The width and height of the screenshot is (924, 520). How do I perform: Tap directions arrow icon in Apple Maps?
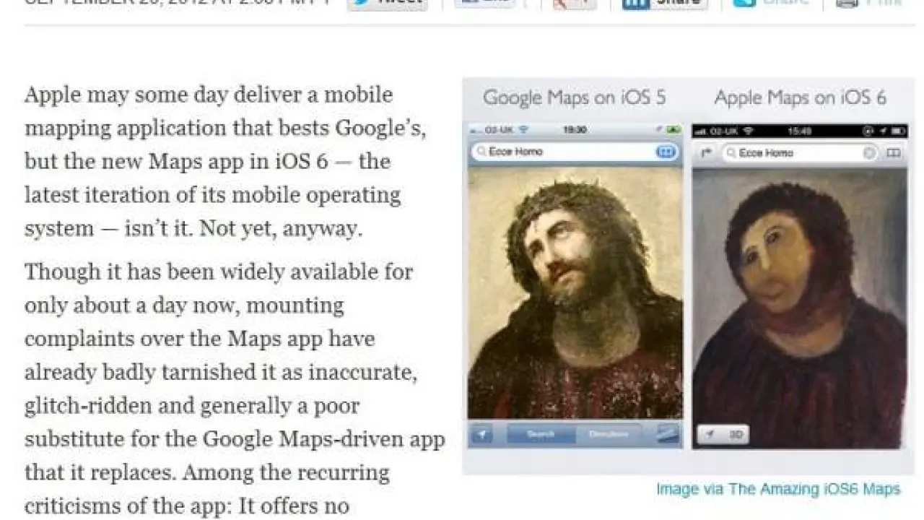[707, 153]
